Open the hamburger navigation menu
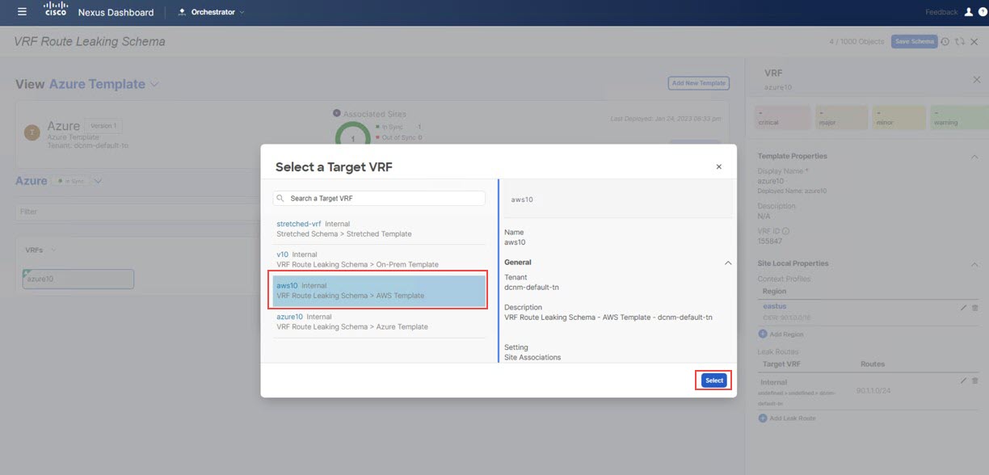Viewport: 989px width, 475px height. (x=22, y=12)
